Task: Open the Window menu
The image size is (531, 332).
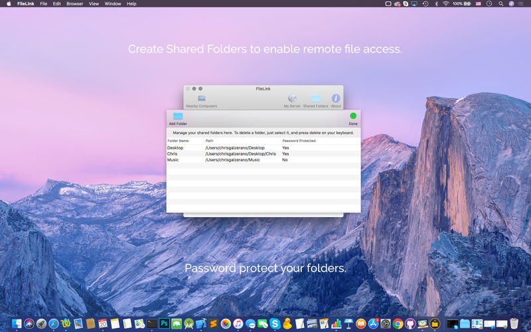Action: click(113, 4)
